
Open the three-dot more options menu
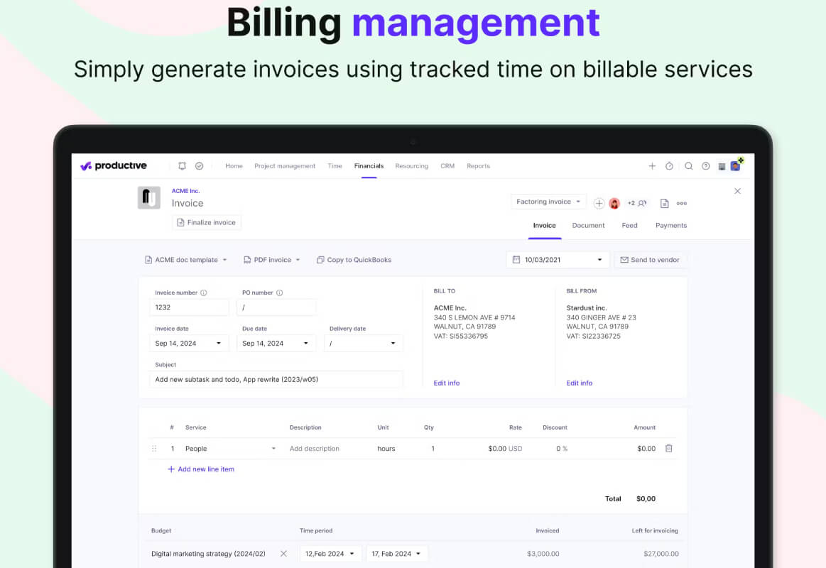[x=682, y=203]
